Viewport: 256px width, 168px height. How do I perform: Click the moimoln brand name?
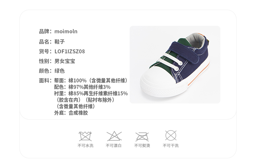pyautogui.click(x=66, y=31)
